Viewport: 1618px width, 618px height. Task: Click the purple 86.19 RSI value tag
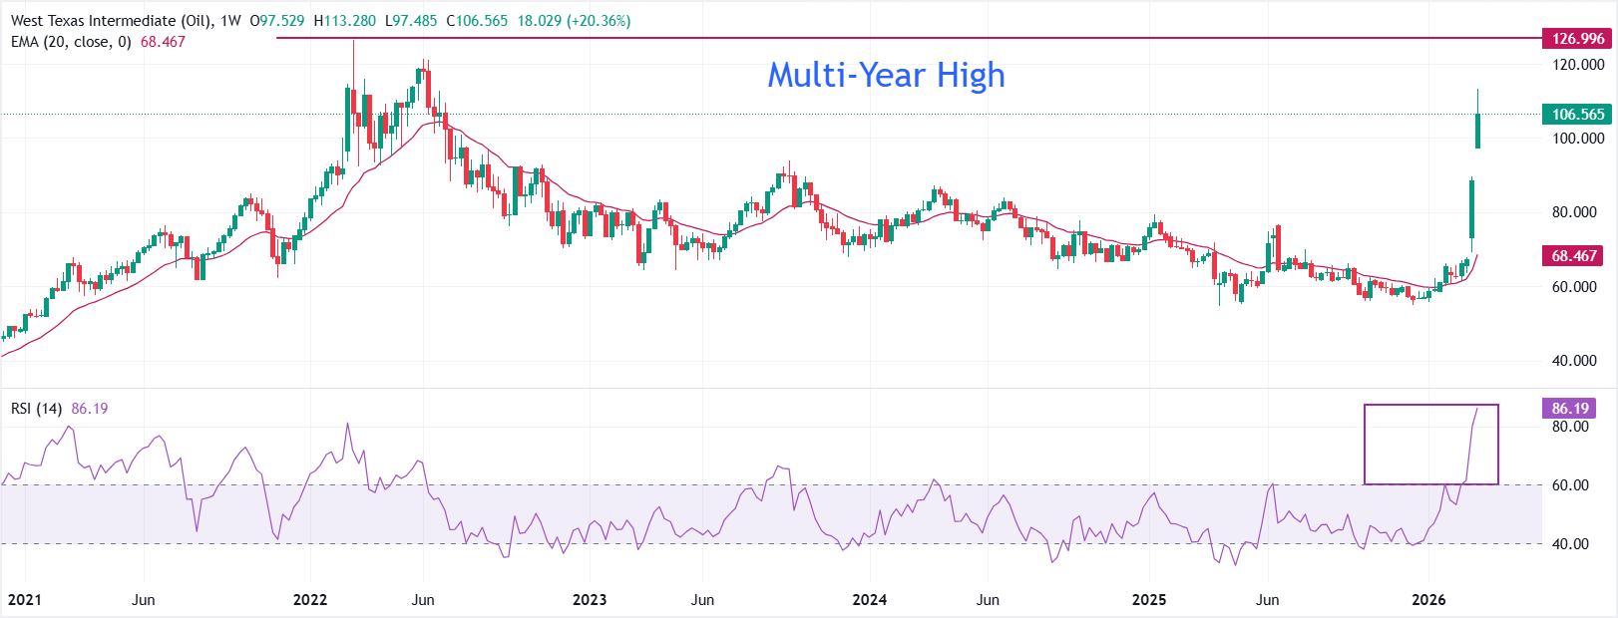click(x=1569, y=409)
